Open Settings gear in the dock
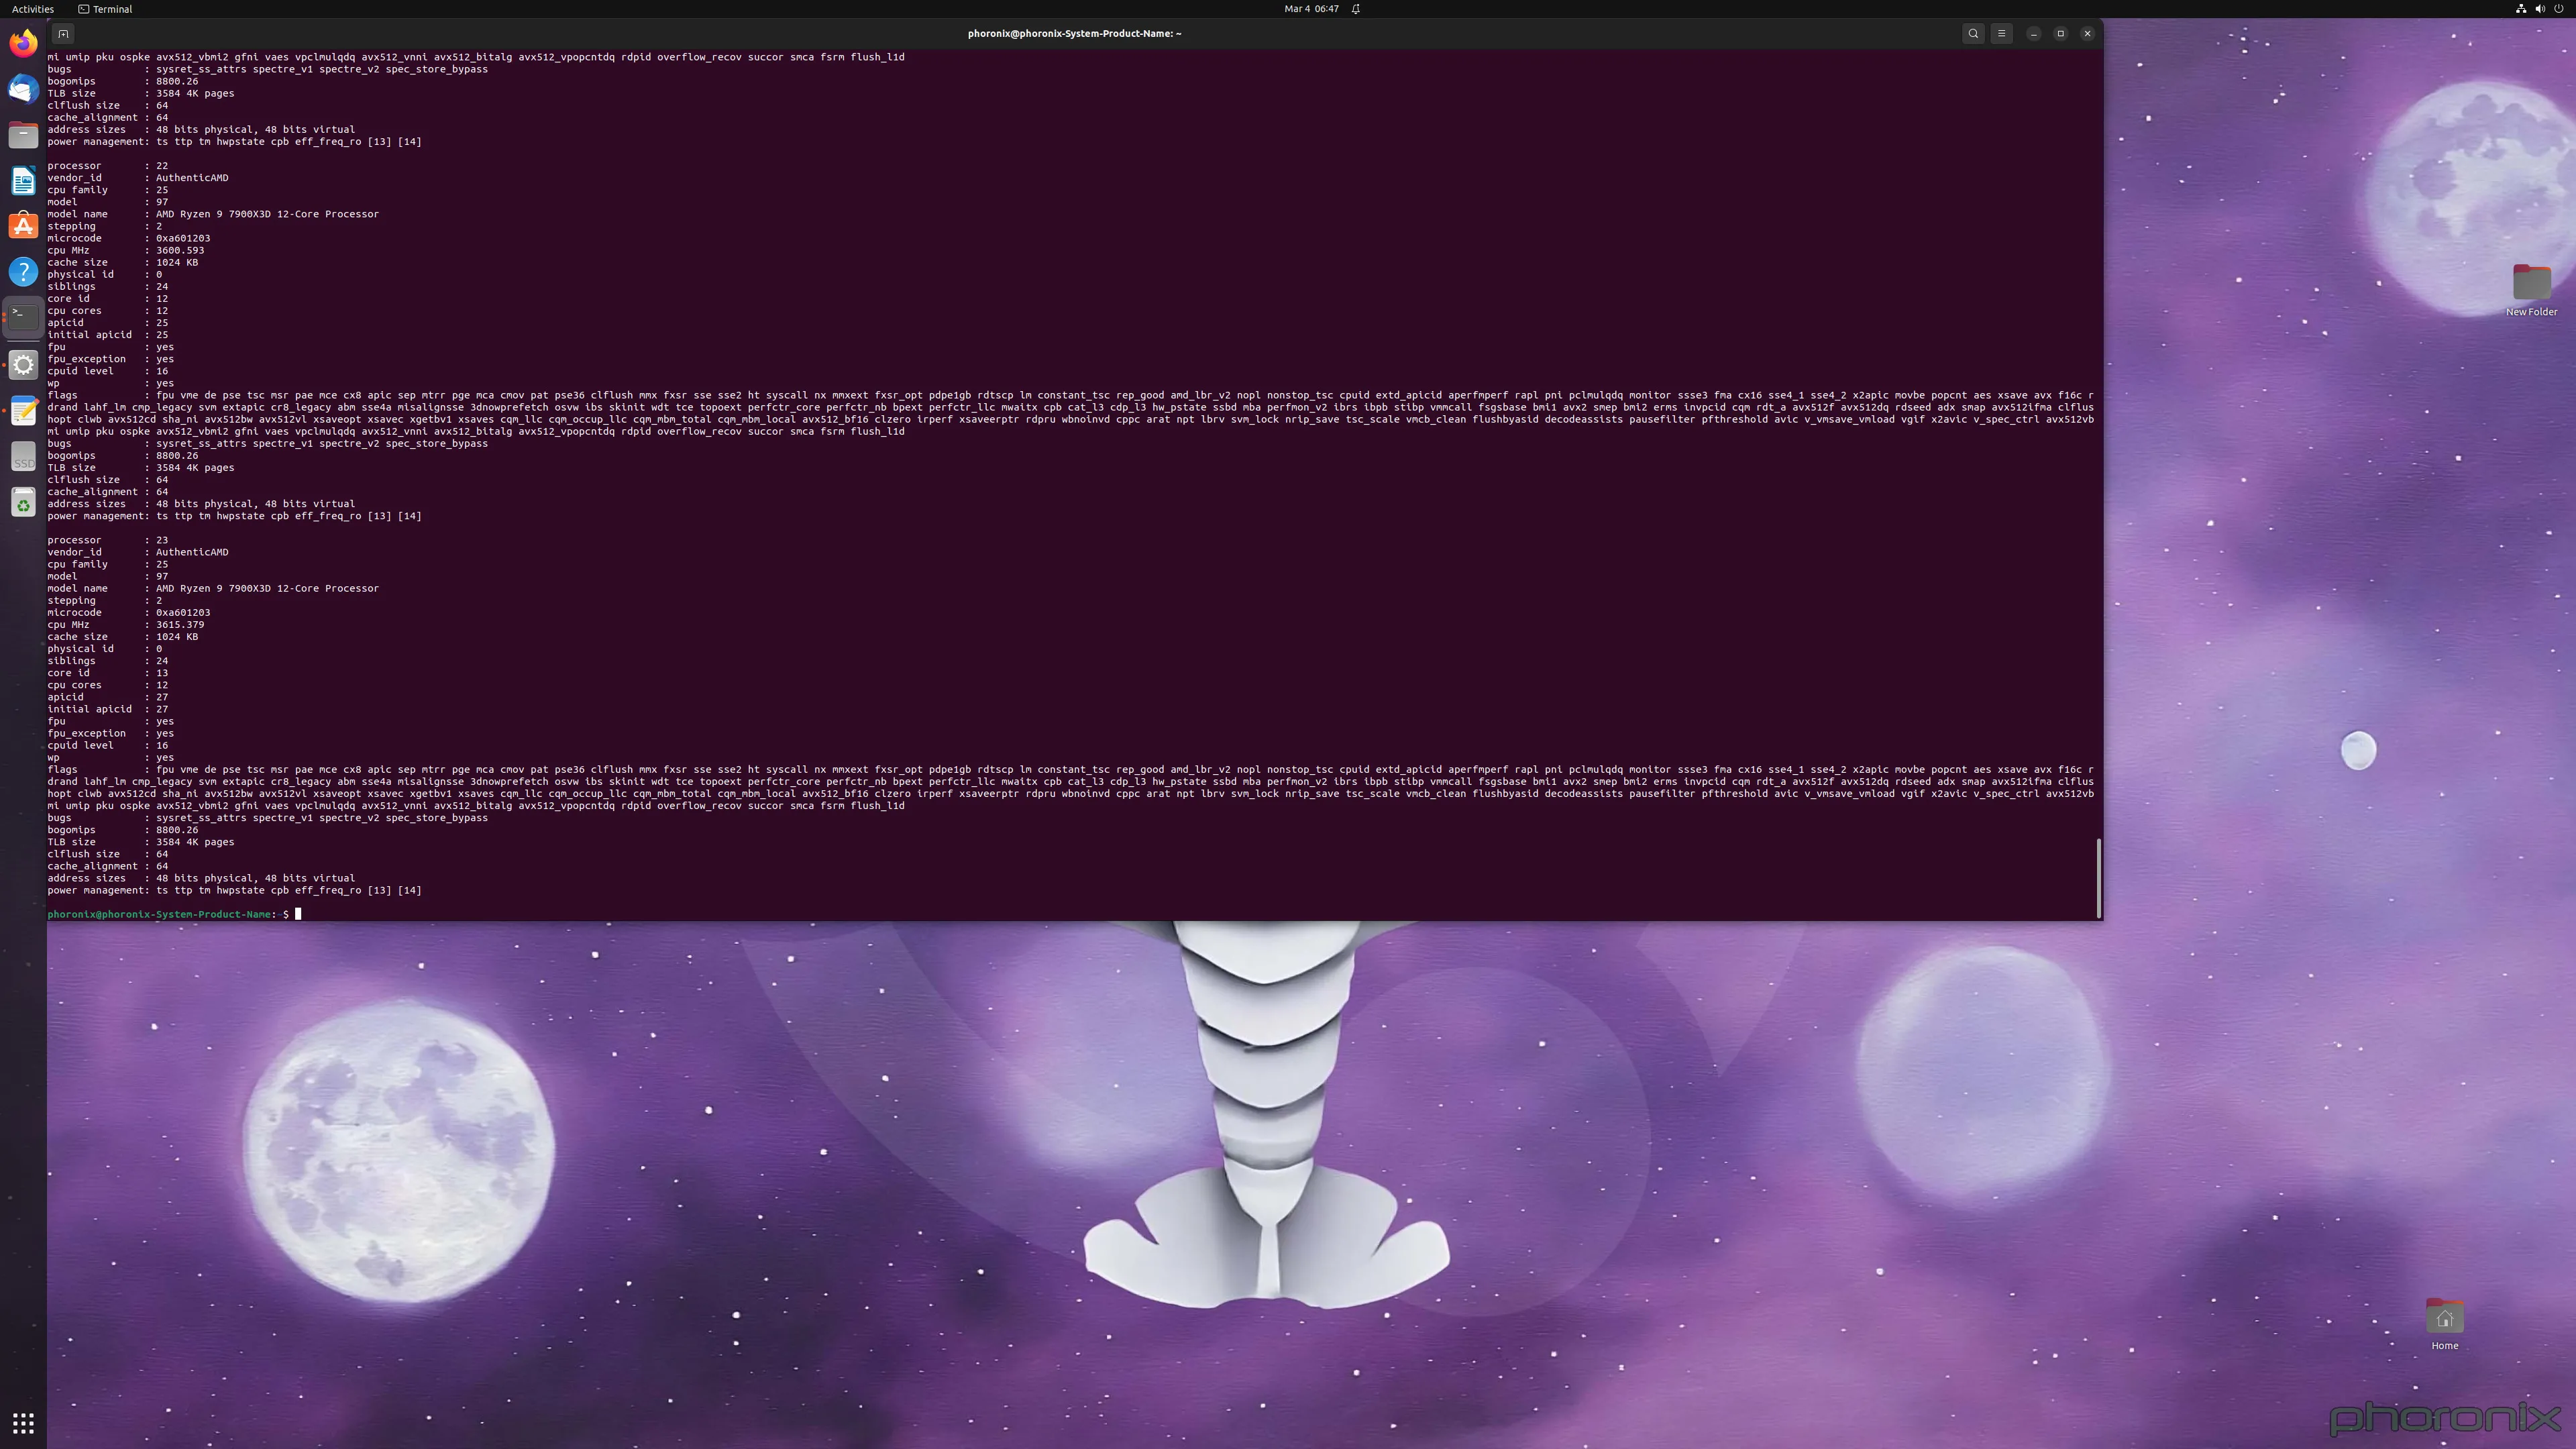2576x1449 pixels. pos(23,364)
